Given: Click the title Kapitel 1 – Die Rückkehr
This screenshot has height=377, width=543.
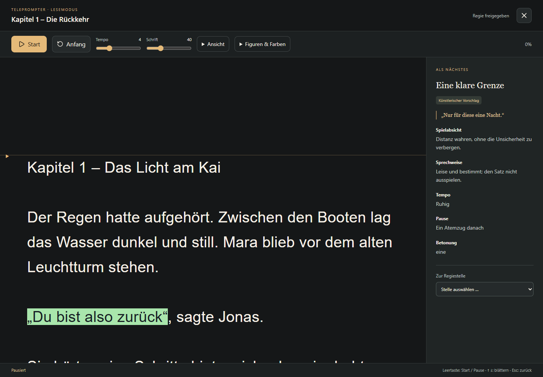Looking at the screenshot, I should coord(50,20).
